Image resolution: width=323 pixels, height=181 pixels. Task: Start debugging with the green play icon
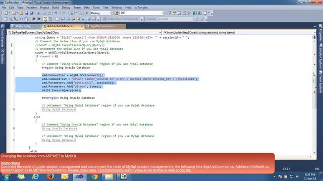87,13
